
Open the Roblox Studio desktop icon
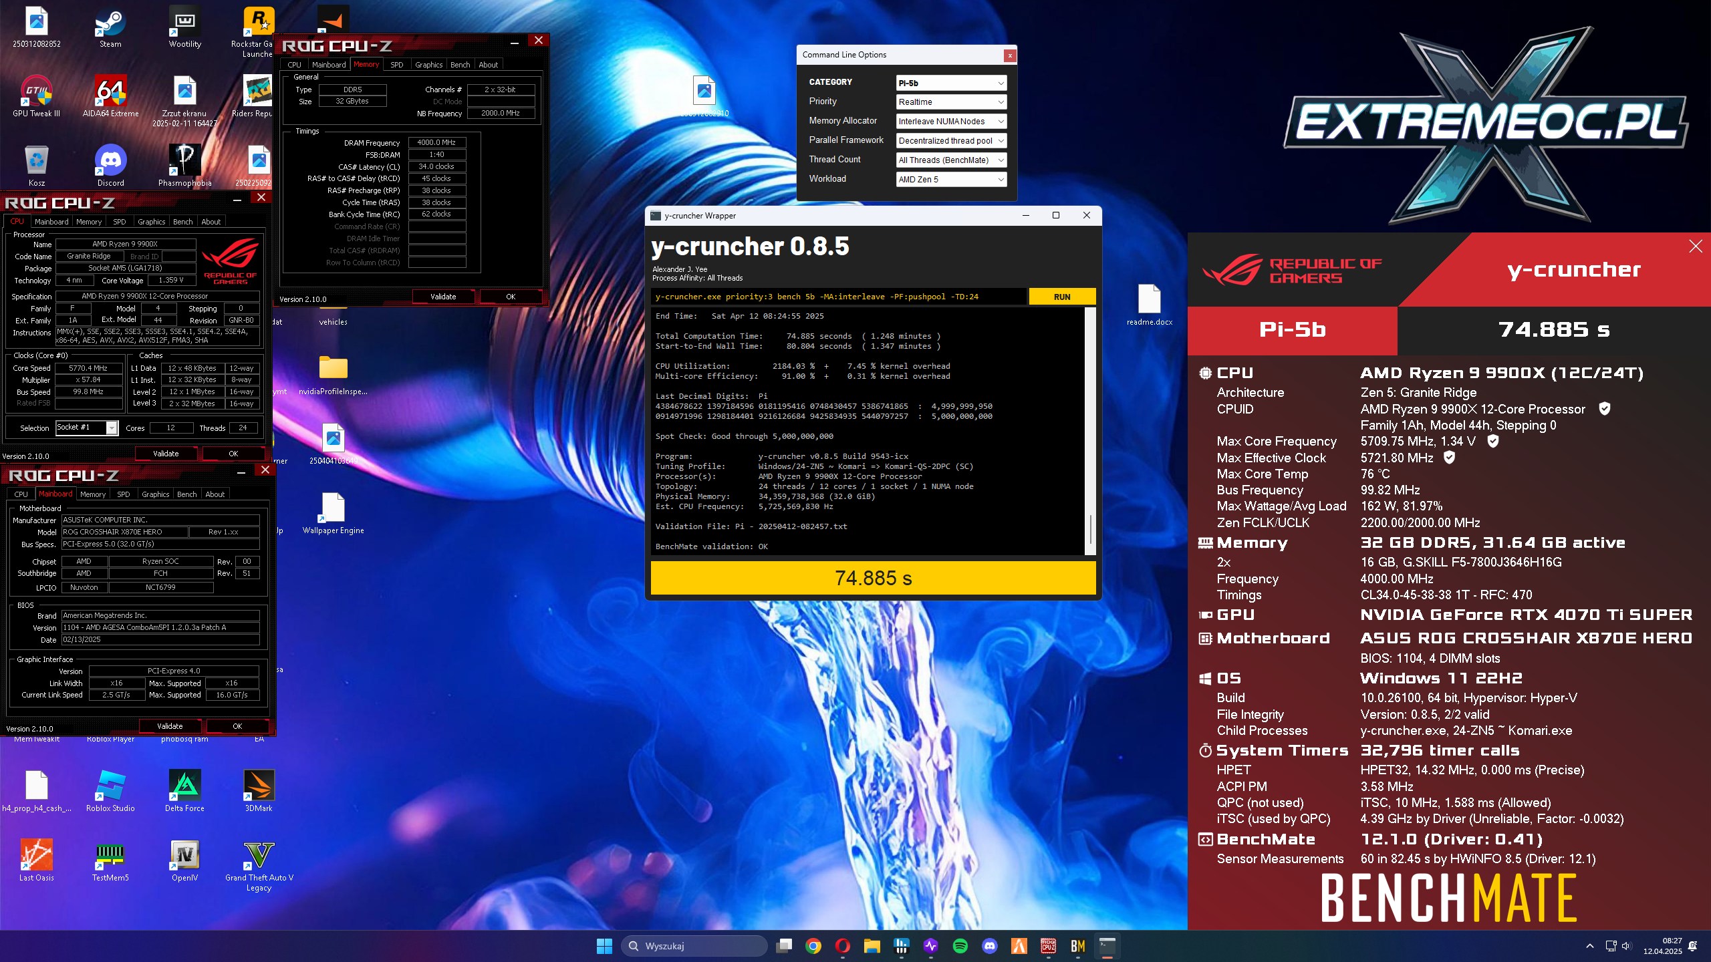[110, 792]
